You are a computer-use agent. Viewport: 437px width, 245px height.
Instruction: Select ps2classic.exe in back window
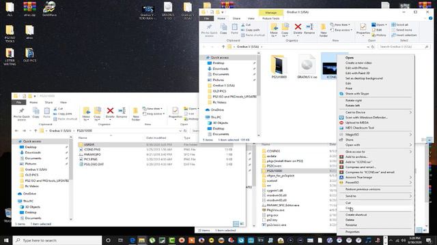[276, 225]
